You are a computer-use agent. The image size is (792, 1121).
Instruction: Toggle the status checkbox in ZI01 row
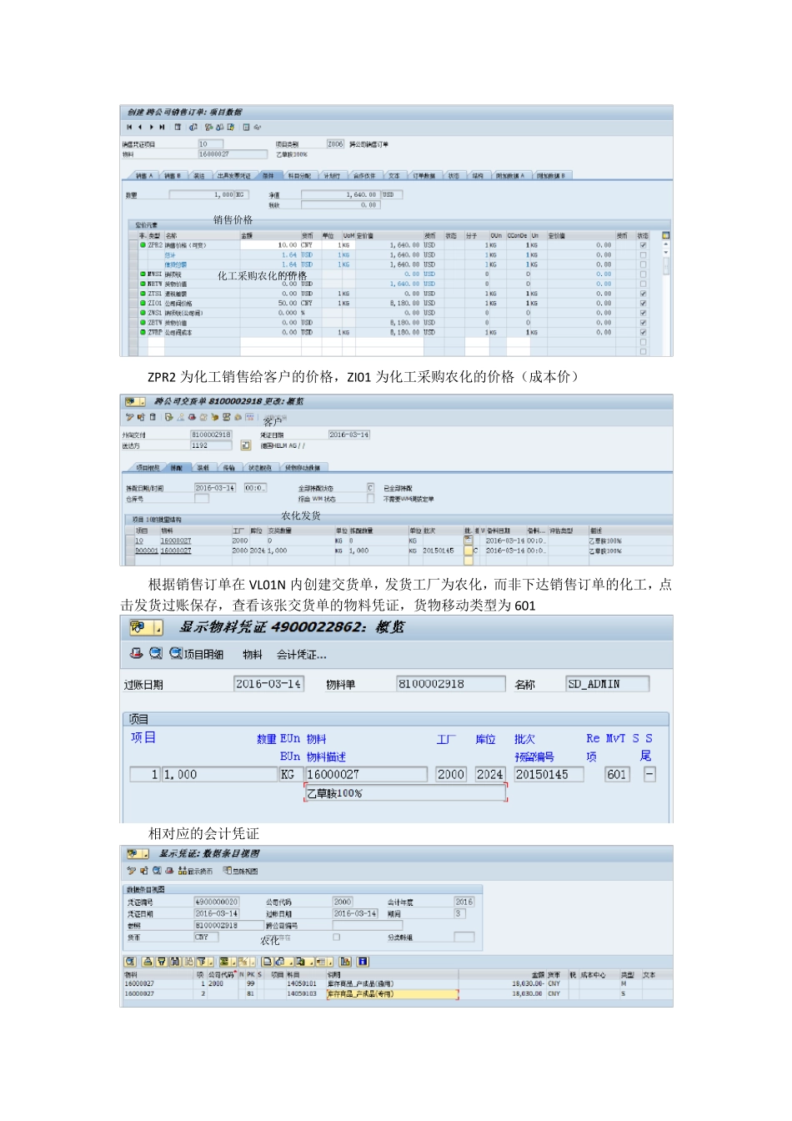[x=643, y=304]
